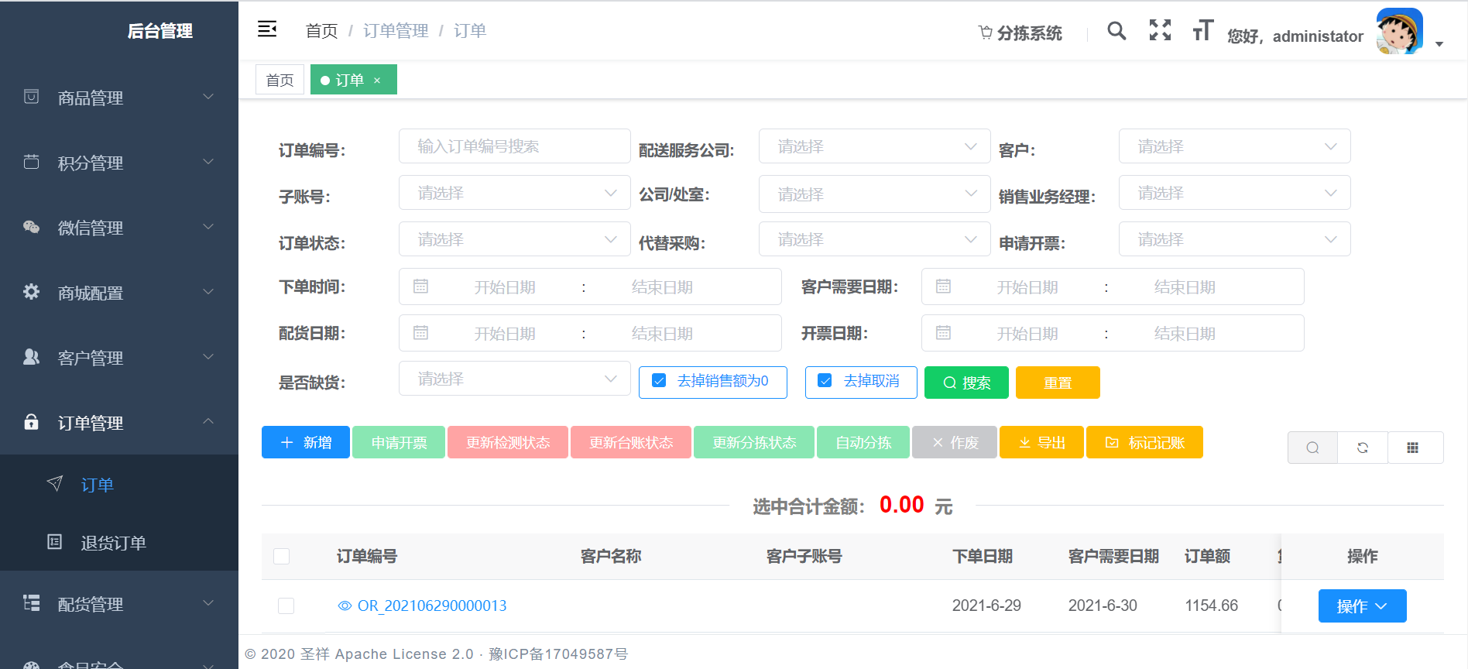This screenshot has width=1468, height=669.
Task: Click the 更新检测状态 button
Action: point(508,442)
